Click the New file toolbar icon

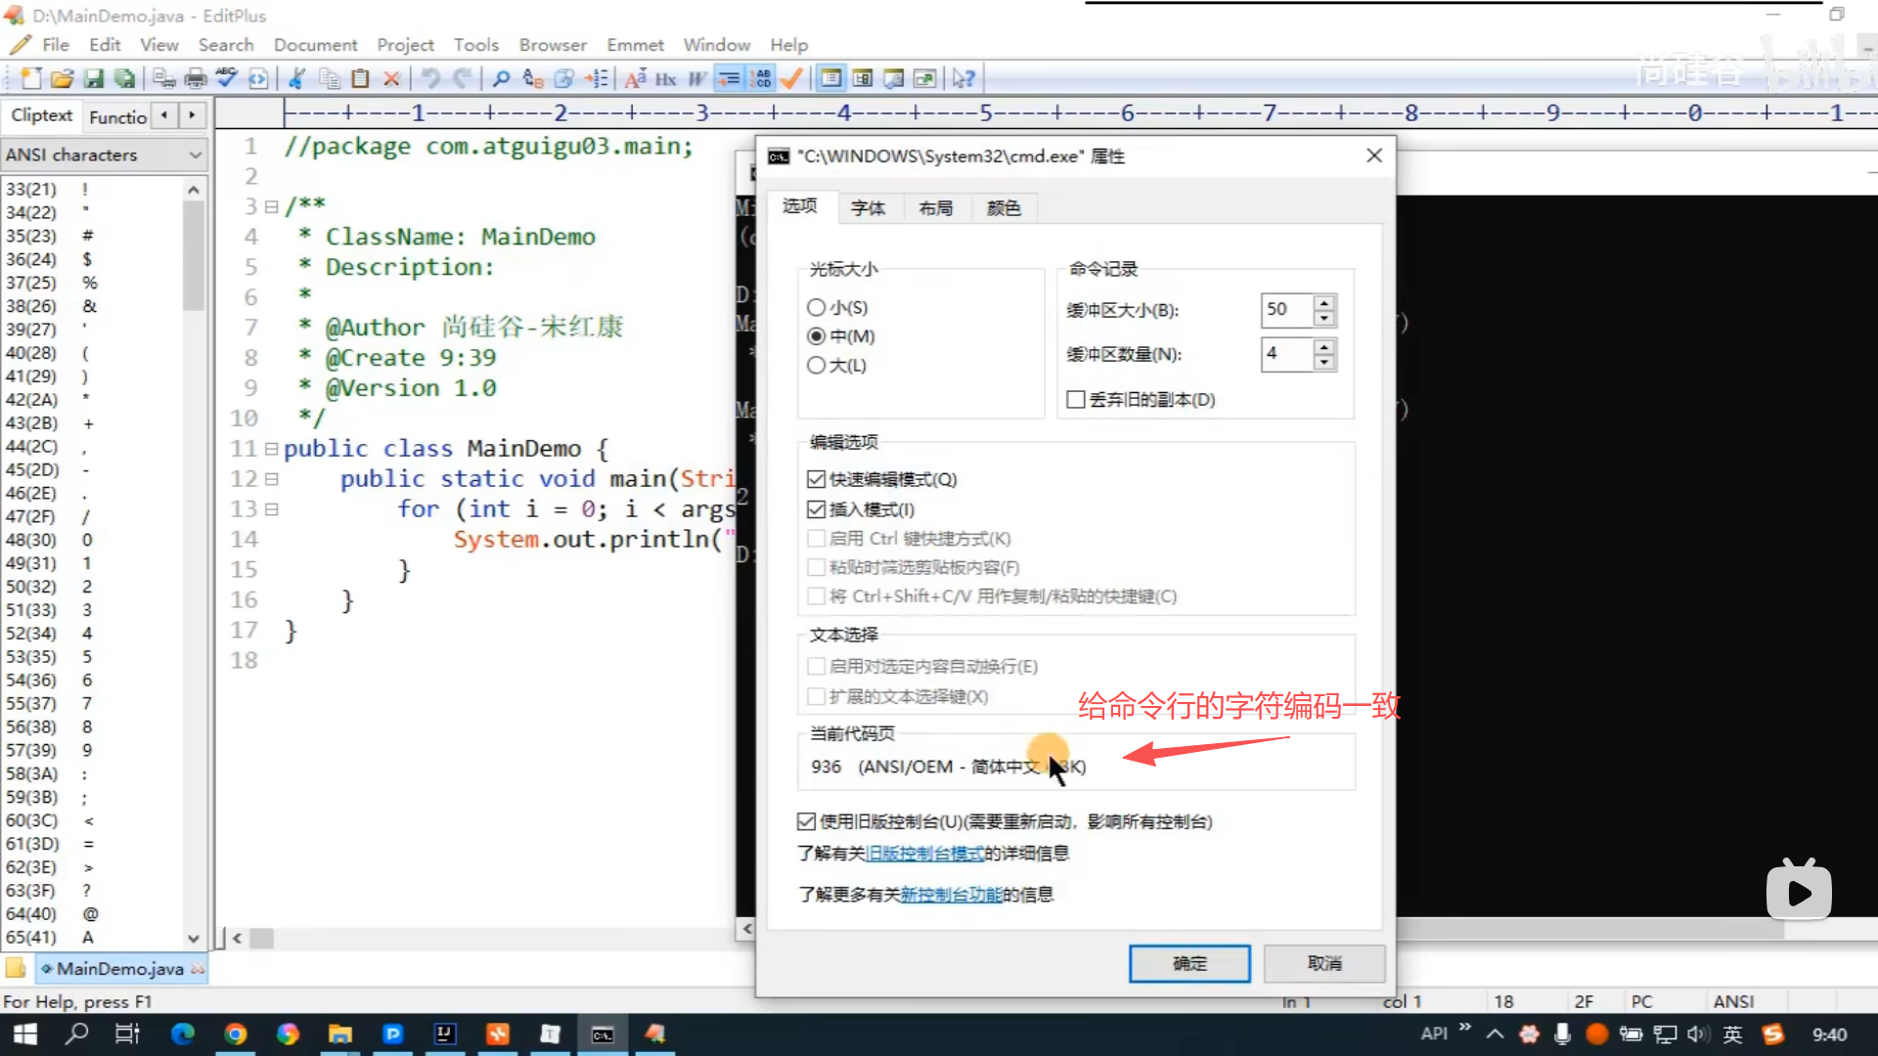pyautogui.click(x=31, y=78)
